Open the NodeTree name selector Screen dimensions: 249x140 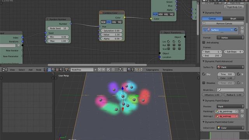click(x=82, y=70)
